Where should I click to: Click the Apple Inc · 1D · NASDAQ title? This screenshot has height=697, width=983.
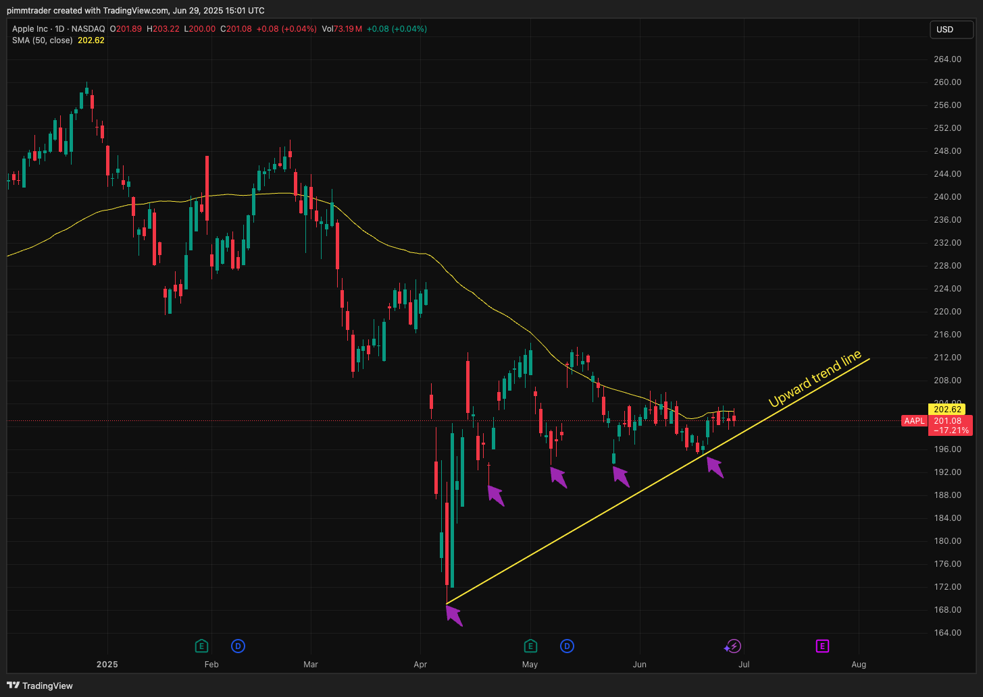59,29
